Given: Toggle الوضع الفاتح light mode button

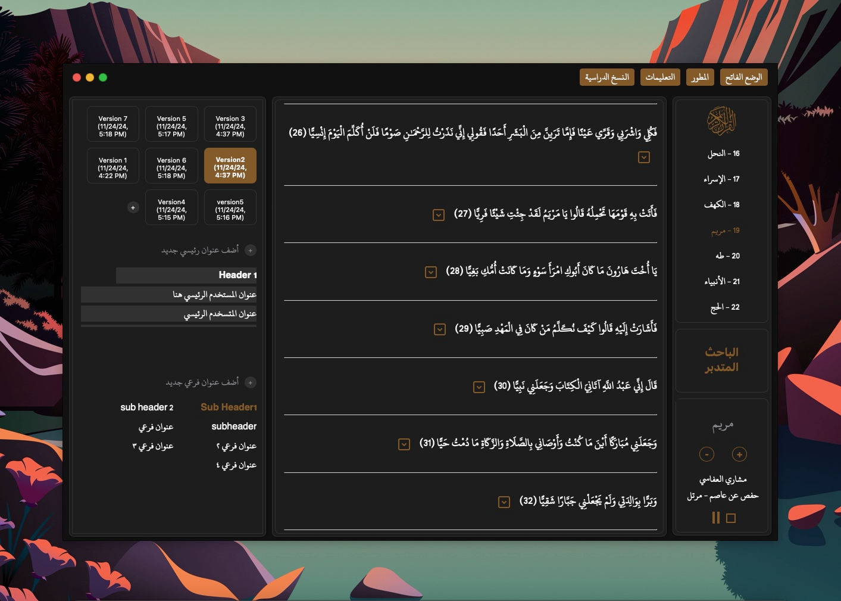Looking at the screenshot, I should point(743,77).
